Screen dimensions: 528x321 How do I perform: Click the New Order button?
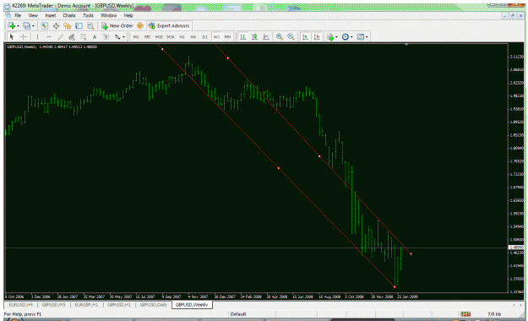click(x=117, y=26)
